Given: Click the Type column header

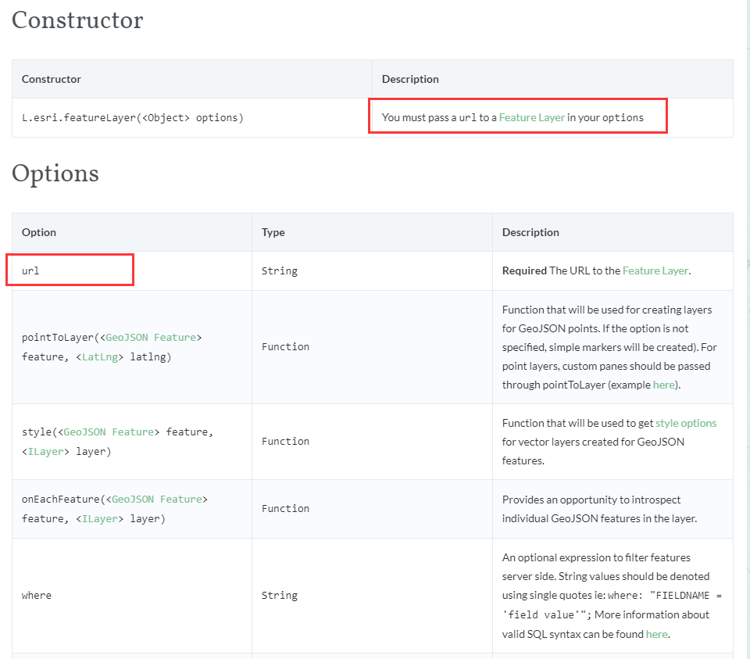Looking at the screenshot, I should 271,232.
